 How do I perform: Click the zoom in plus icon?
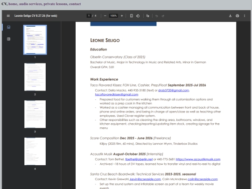(122, 16)
